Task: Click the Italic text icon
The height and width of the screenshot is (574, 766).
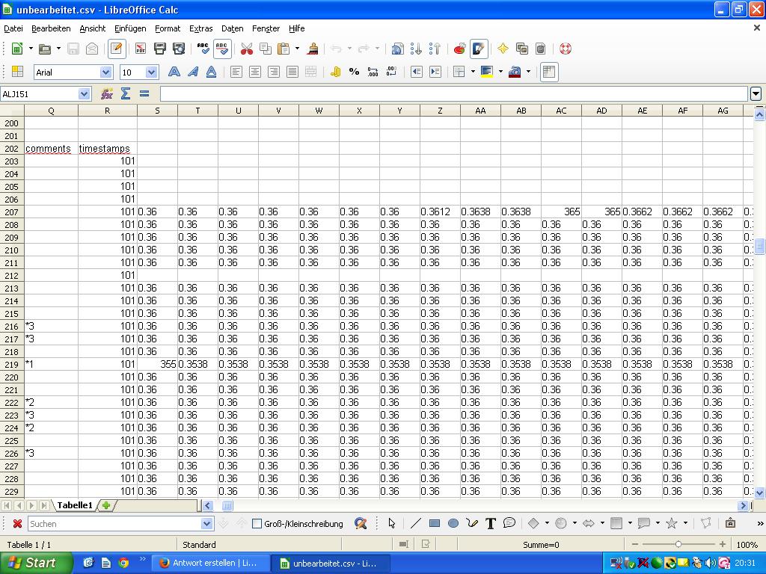Action: pyautogui.click(x=193, y=72)
